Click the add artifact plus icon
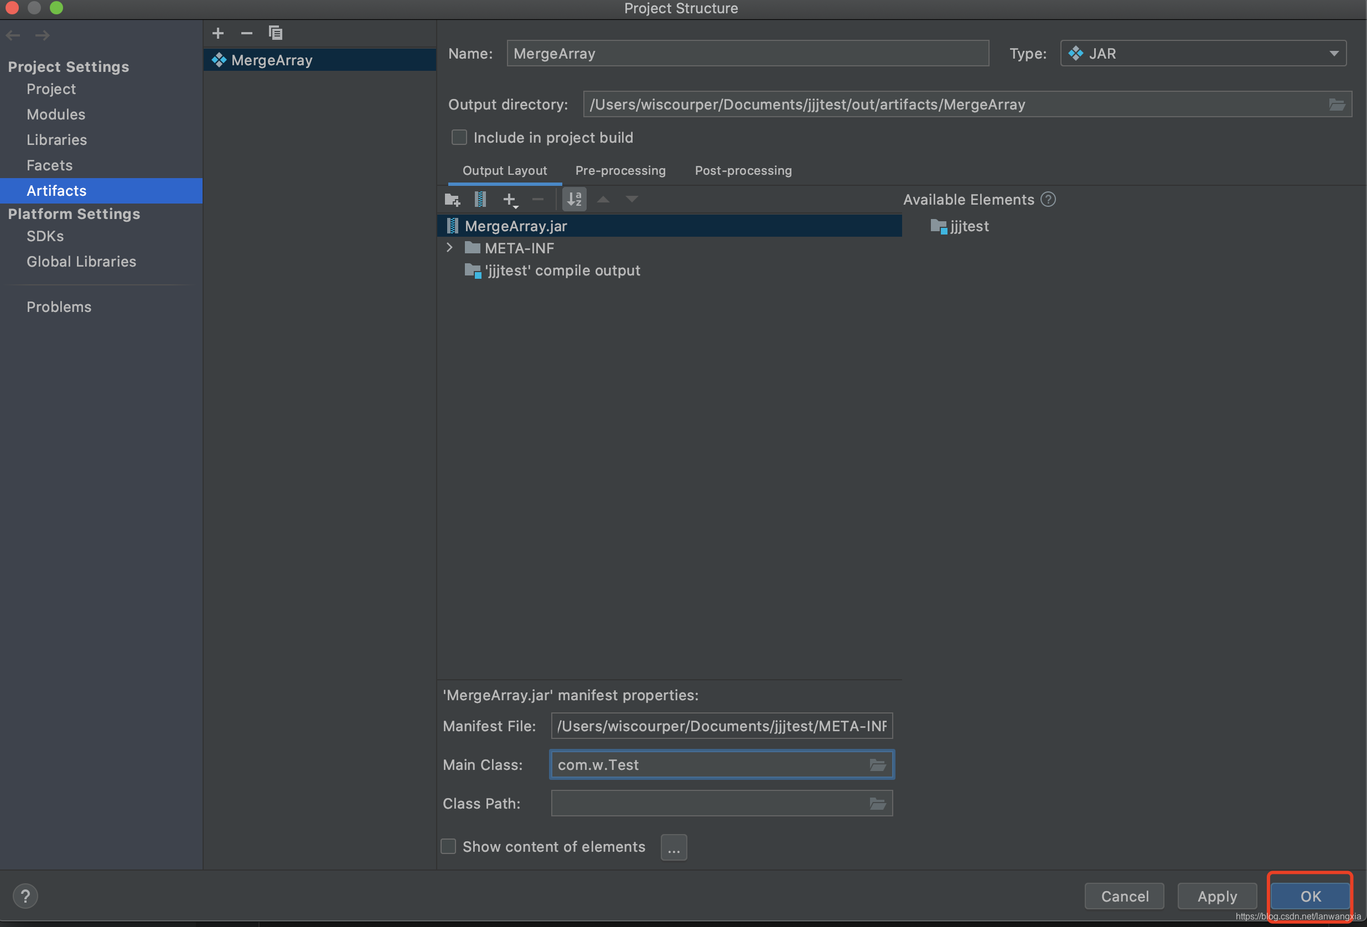The height and width of the screenshot is (927, 1367). click(x=218, y=33)
